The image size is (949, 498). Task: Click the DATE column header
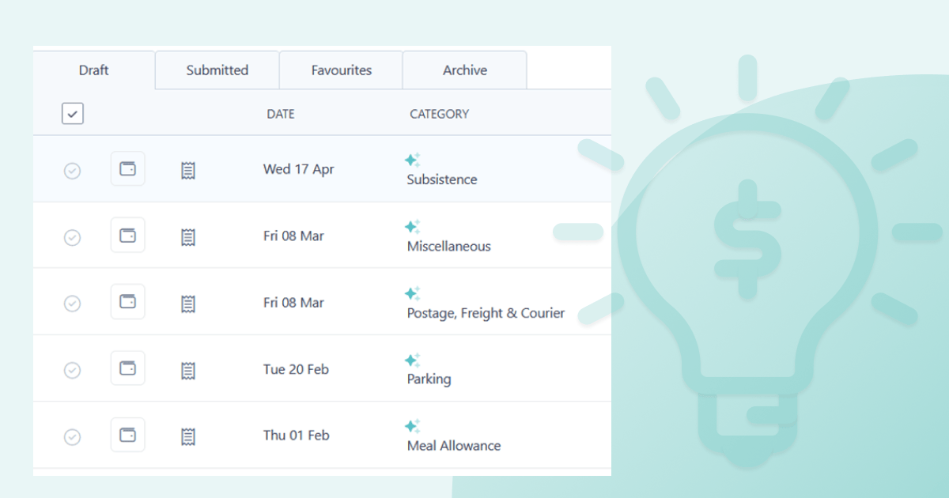tap(280, 113)
